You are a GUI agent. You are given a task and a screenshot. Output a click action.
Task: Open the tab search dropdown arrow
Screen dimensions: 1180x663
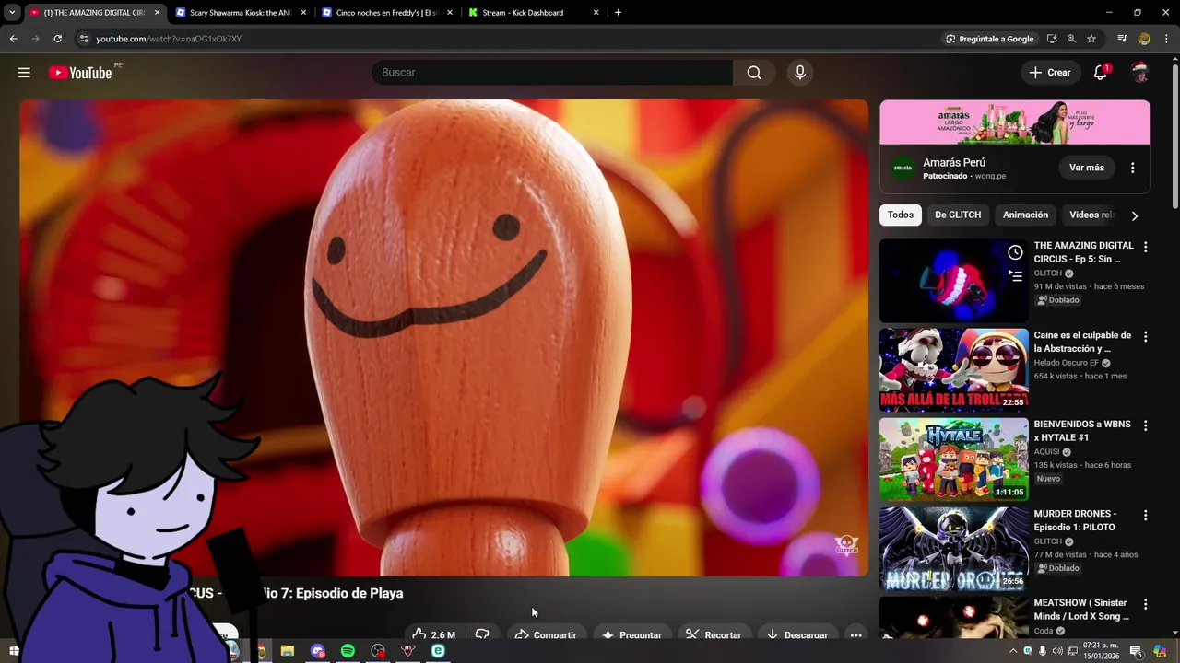[x=12, y=13]
